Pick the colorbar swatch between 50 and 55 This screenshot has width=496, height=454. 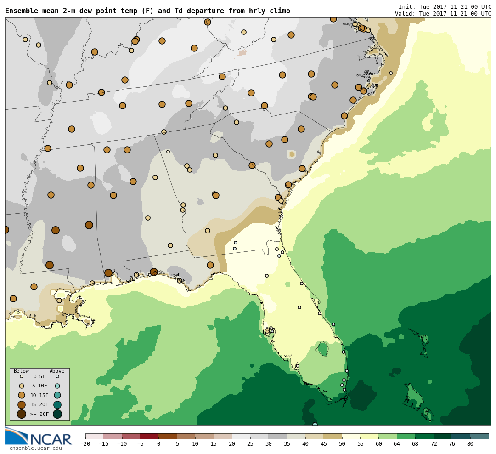(351, 436)
